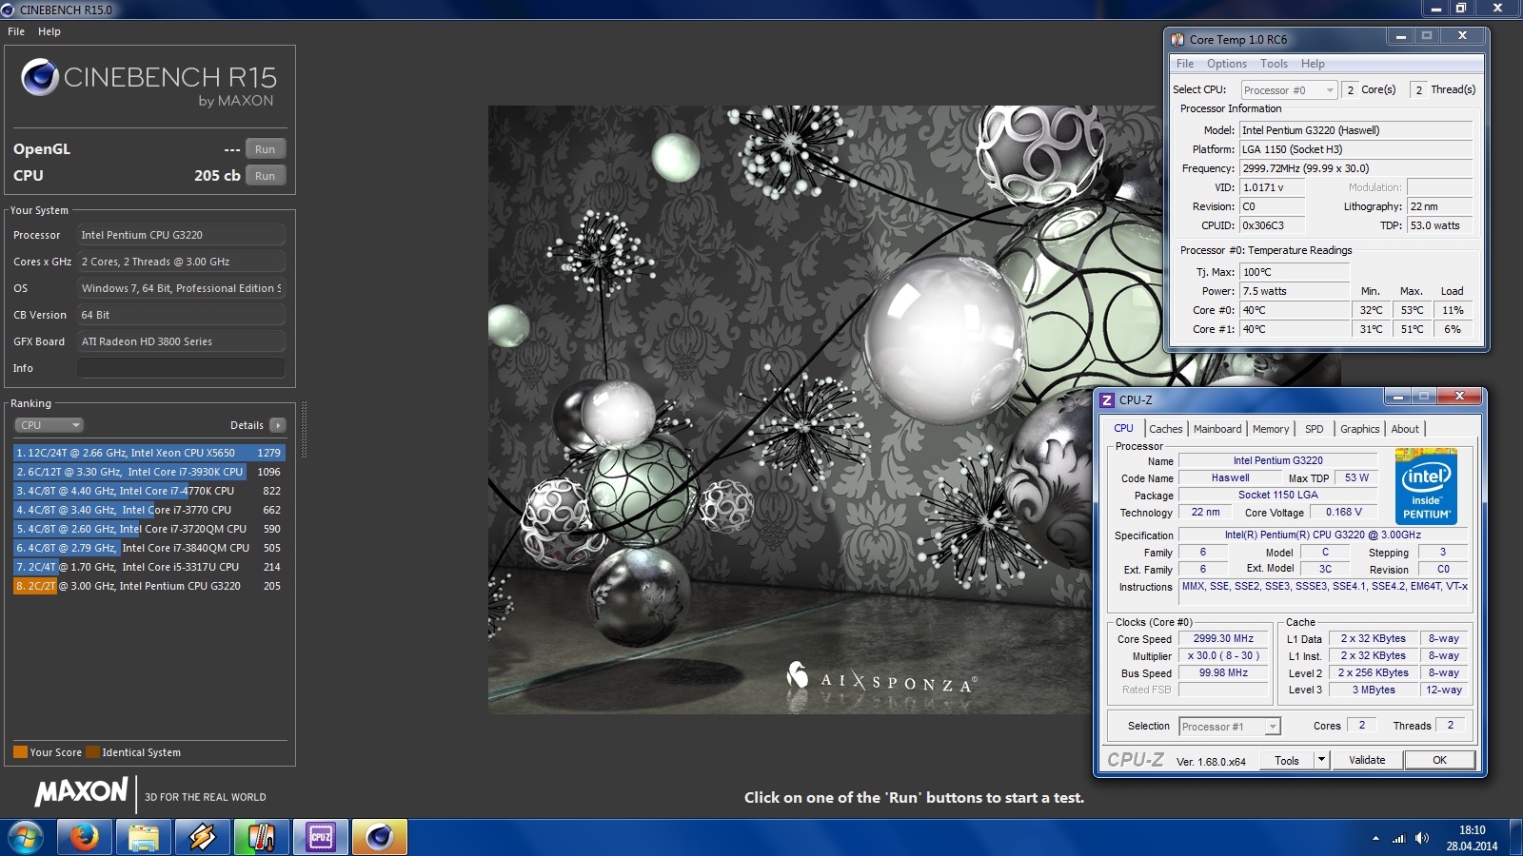Viewport: 1523px width, 856px height.
Task: Switch to Memory tab in CPU-Z
Action: (x=1271, y=429)
